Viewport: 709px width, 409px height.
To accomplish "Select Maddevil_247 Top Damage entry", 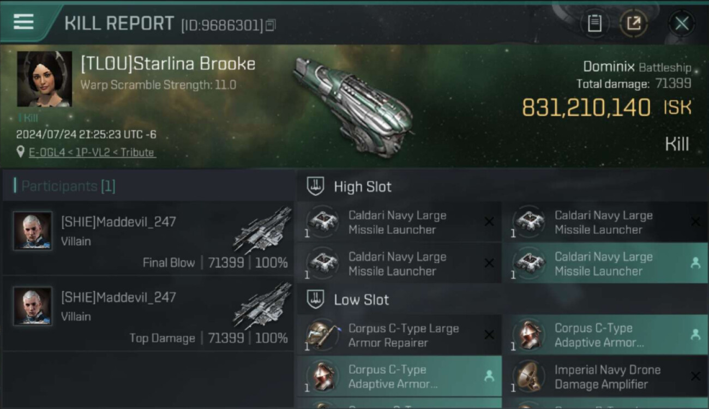I will (x=148, y=314).
